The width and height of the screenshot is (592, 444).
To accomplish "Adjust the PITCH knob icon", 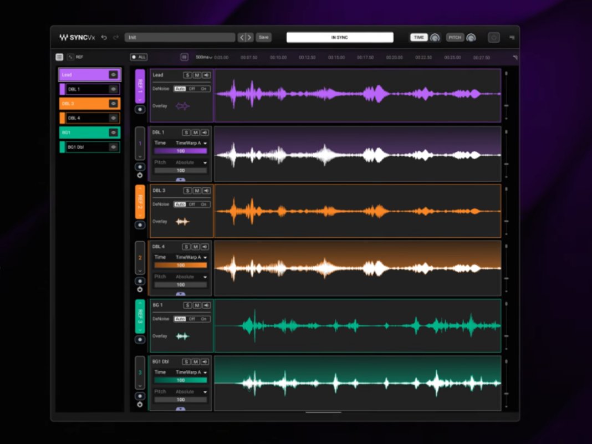I will (x=472, y=37).
